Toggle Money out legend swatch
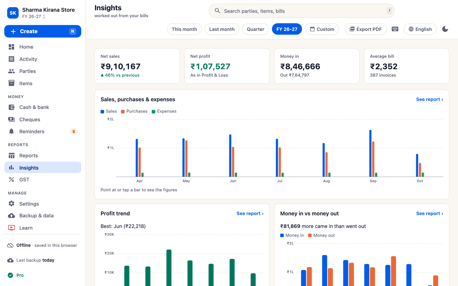458x286 pixels. [310, 235]
